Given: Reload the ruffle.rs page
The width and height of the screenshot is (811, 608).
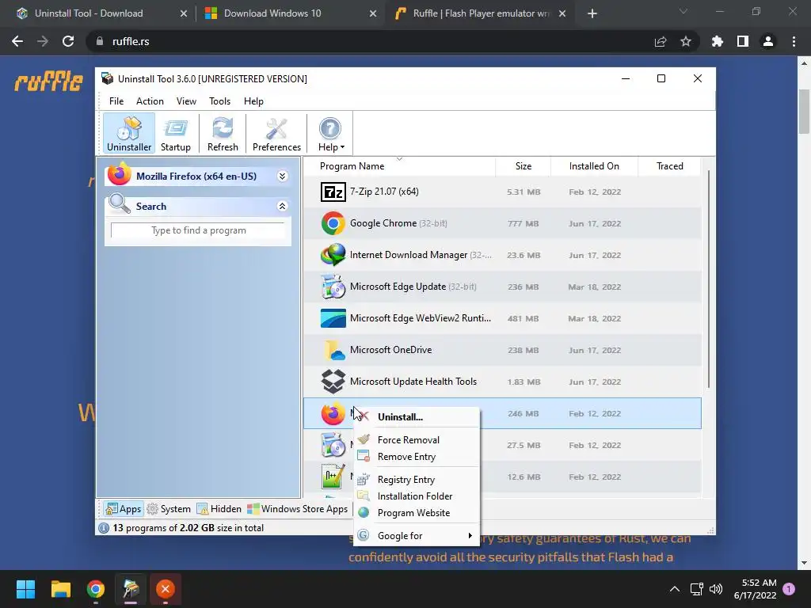Looking at the screenshot, I should [68, 41].
